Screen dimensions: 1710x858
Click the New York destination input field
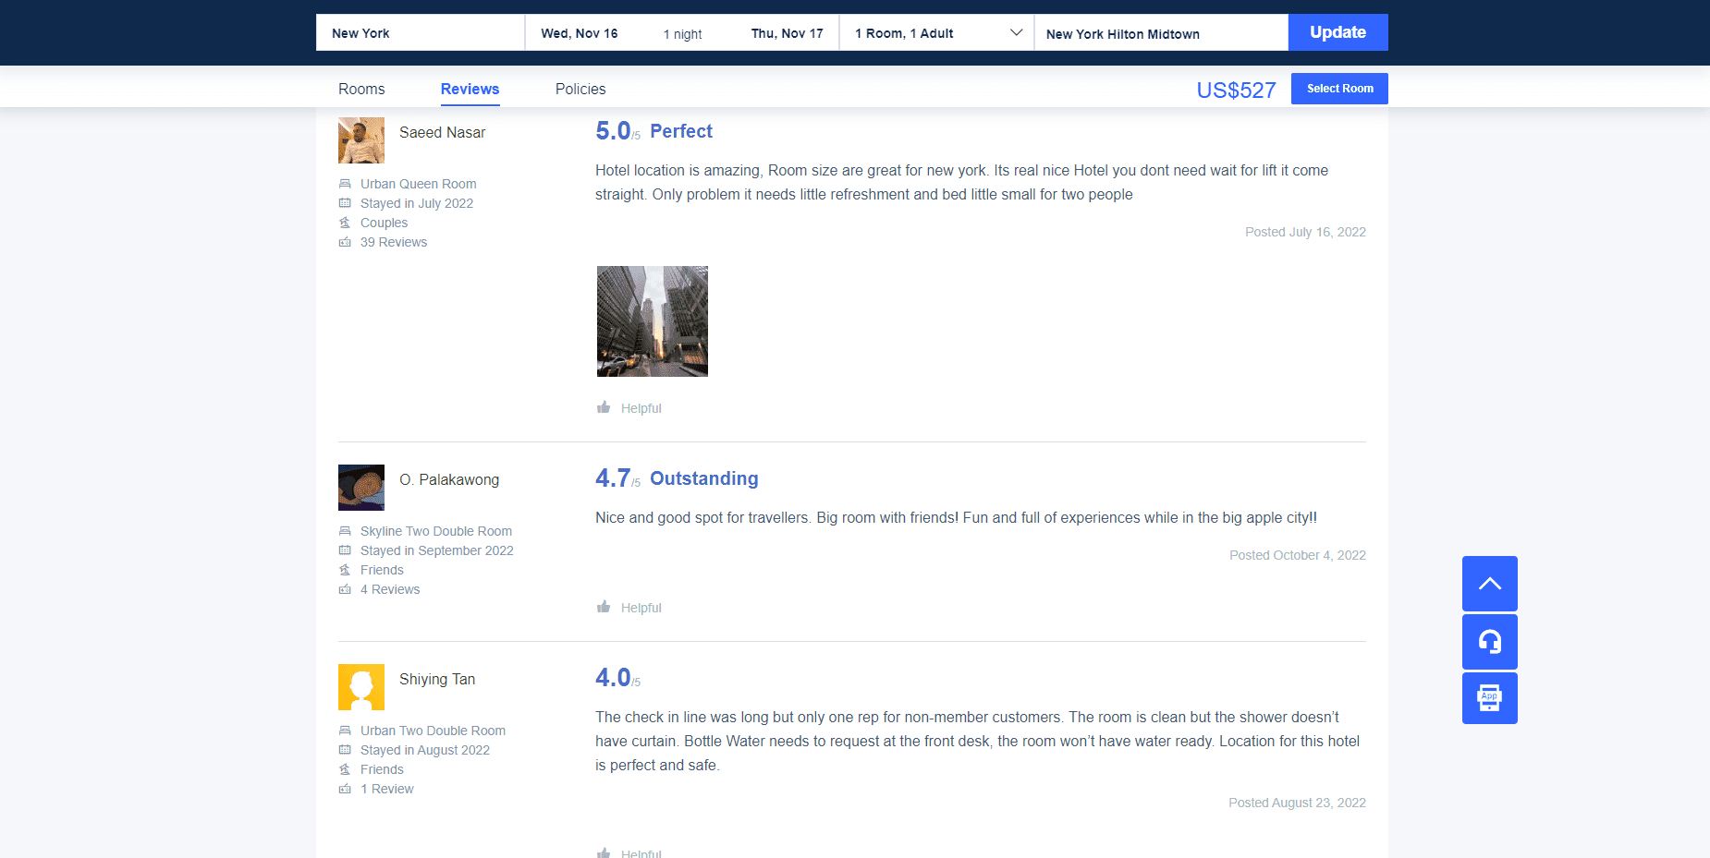click(x=420, y=32)
